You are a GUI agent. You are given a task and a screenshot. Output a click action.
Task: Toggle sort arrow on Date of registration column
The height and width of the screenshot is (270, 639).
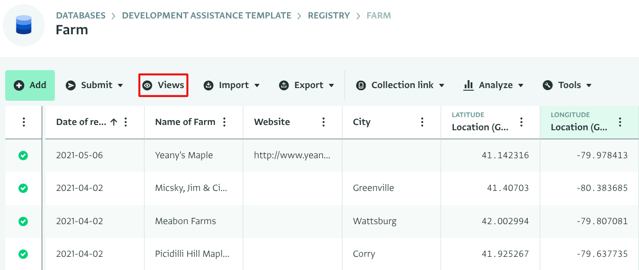click(x=113, y=122)
